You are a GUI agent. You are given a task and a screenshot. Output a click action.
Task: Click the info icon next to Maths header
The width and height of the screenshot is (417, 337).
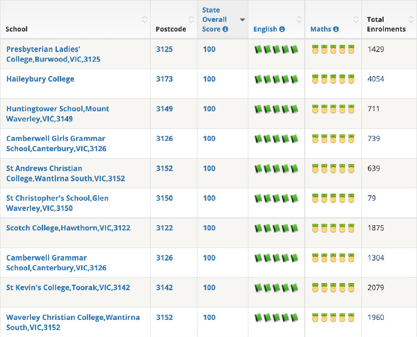(x=336, y=29)
